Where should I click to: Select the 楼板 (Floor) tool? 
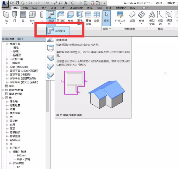pos(70,16)
